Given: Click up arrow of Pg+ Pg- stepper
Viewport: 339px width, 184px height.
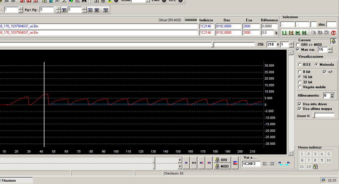Looking at the screenshot, I should [58, 8].
